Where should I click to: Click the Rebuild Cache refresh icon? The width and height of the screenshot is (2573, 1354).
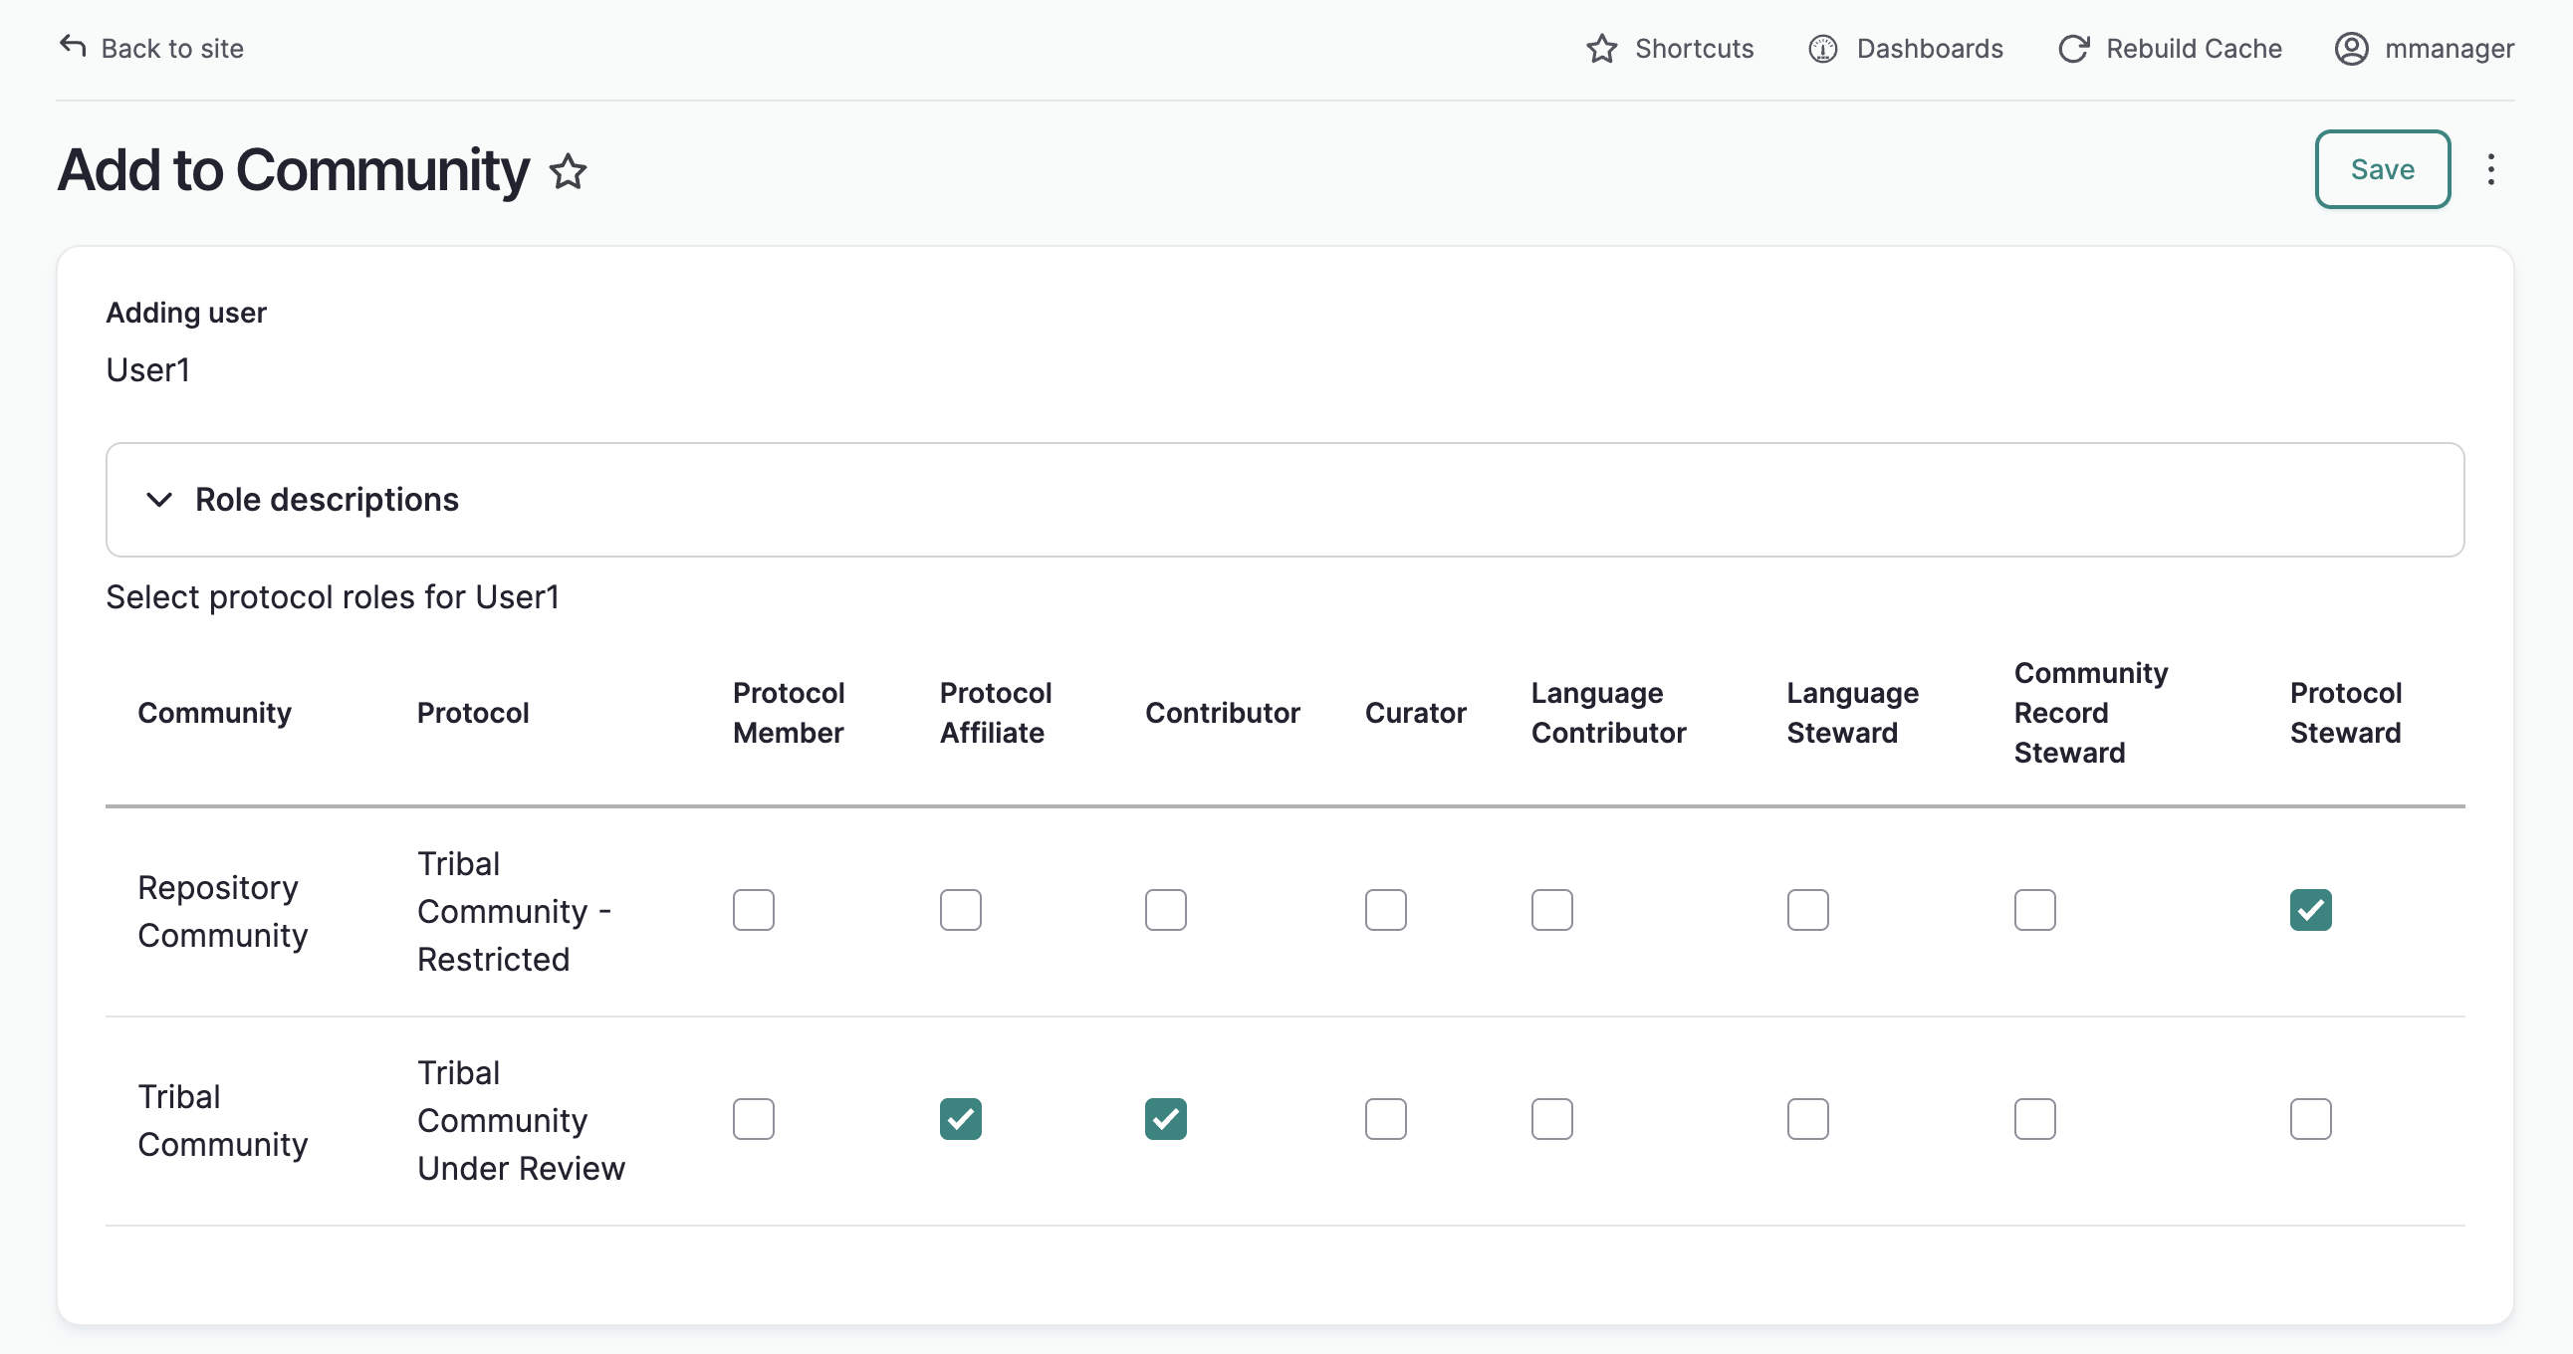pos(2073,48)
